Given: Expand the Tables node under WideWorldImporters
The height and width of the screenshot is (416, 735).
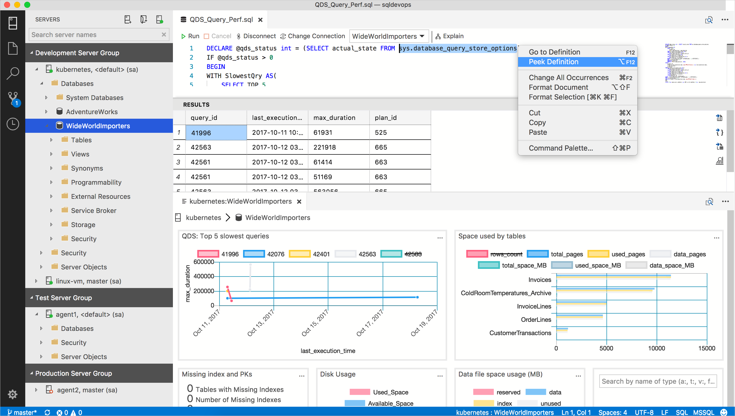Looking at the screenshot, I should (51, 140).
